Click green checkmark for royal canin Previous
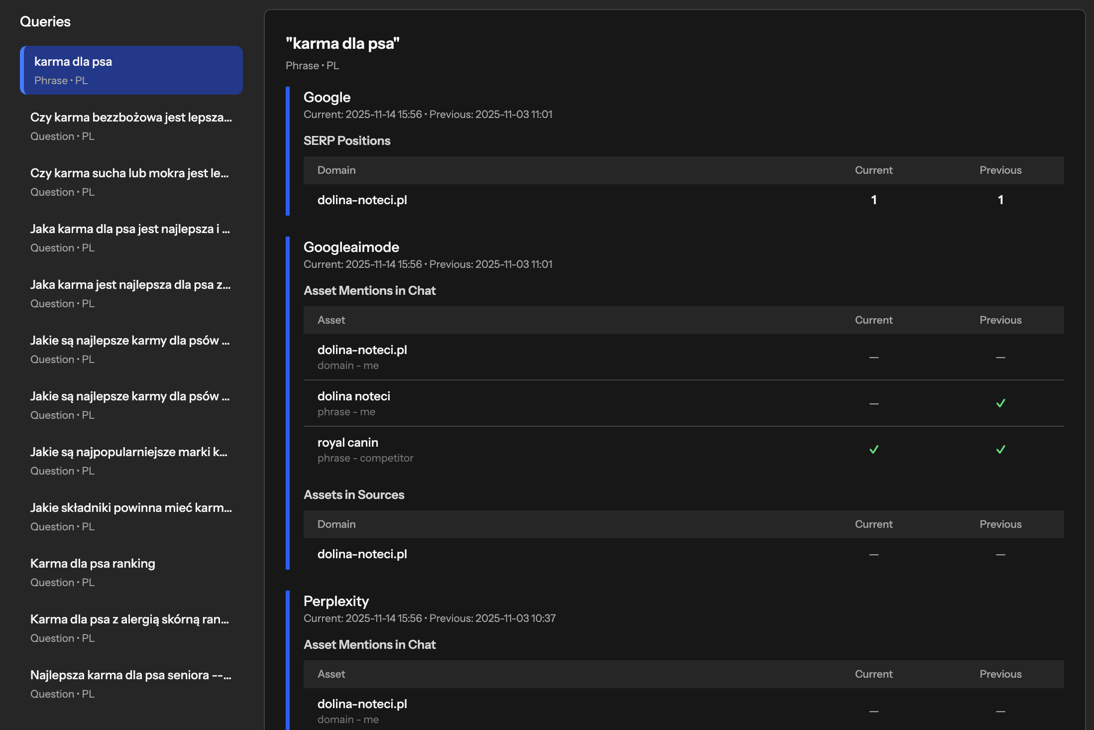 (x=1000, y=450)
